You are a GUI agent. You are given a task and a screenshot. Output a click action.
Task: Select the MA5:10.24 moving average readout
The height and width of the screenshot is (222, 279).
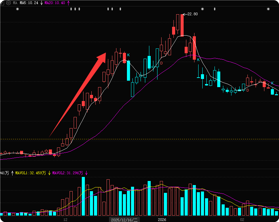(29, 3)
